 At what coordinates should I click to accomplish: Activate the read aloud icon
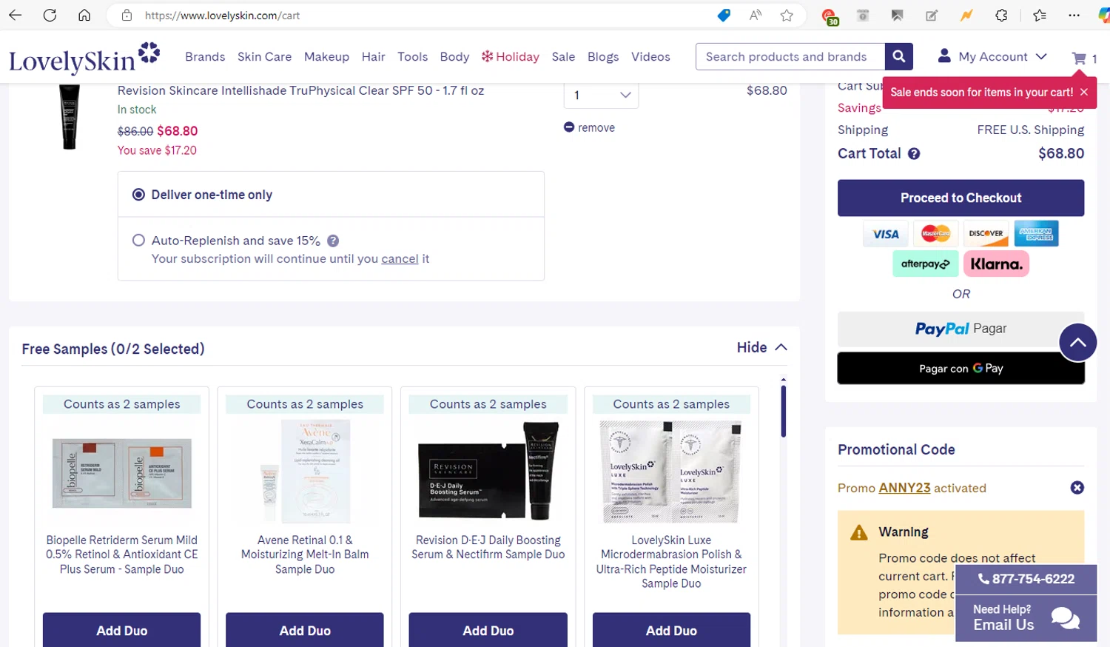(x=756, y=15)
